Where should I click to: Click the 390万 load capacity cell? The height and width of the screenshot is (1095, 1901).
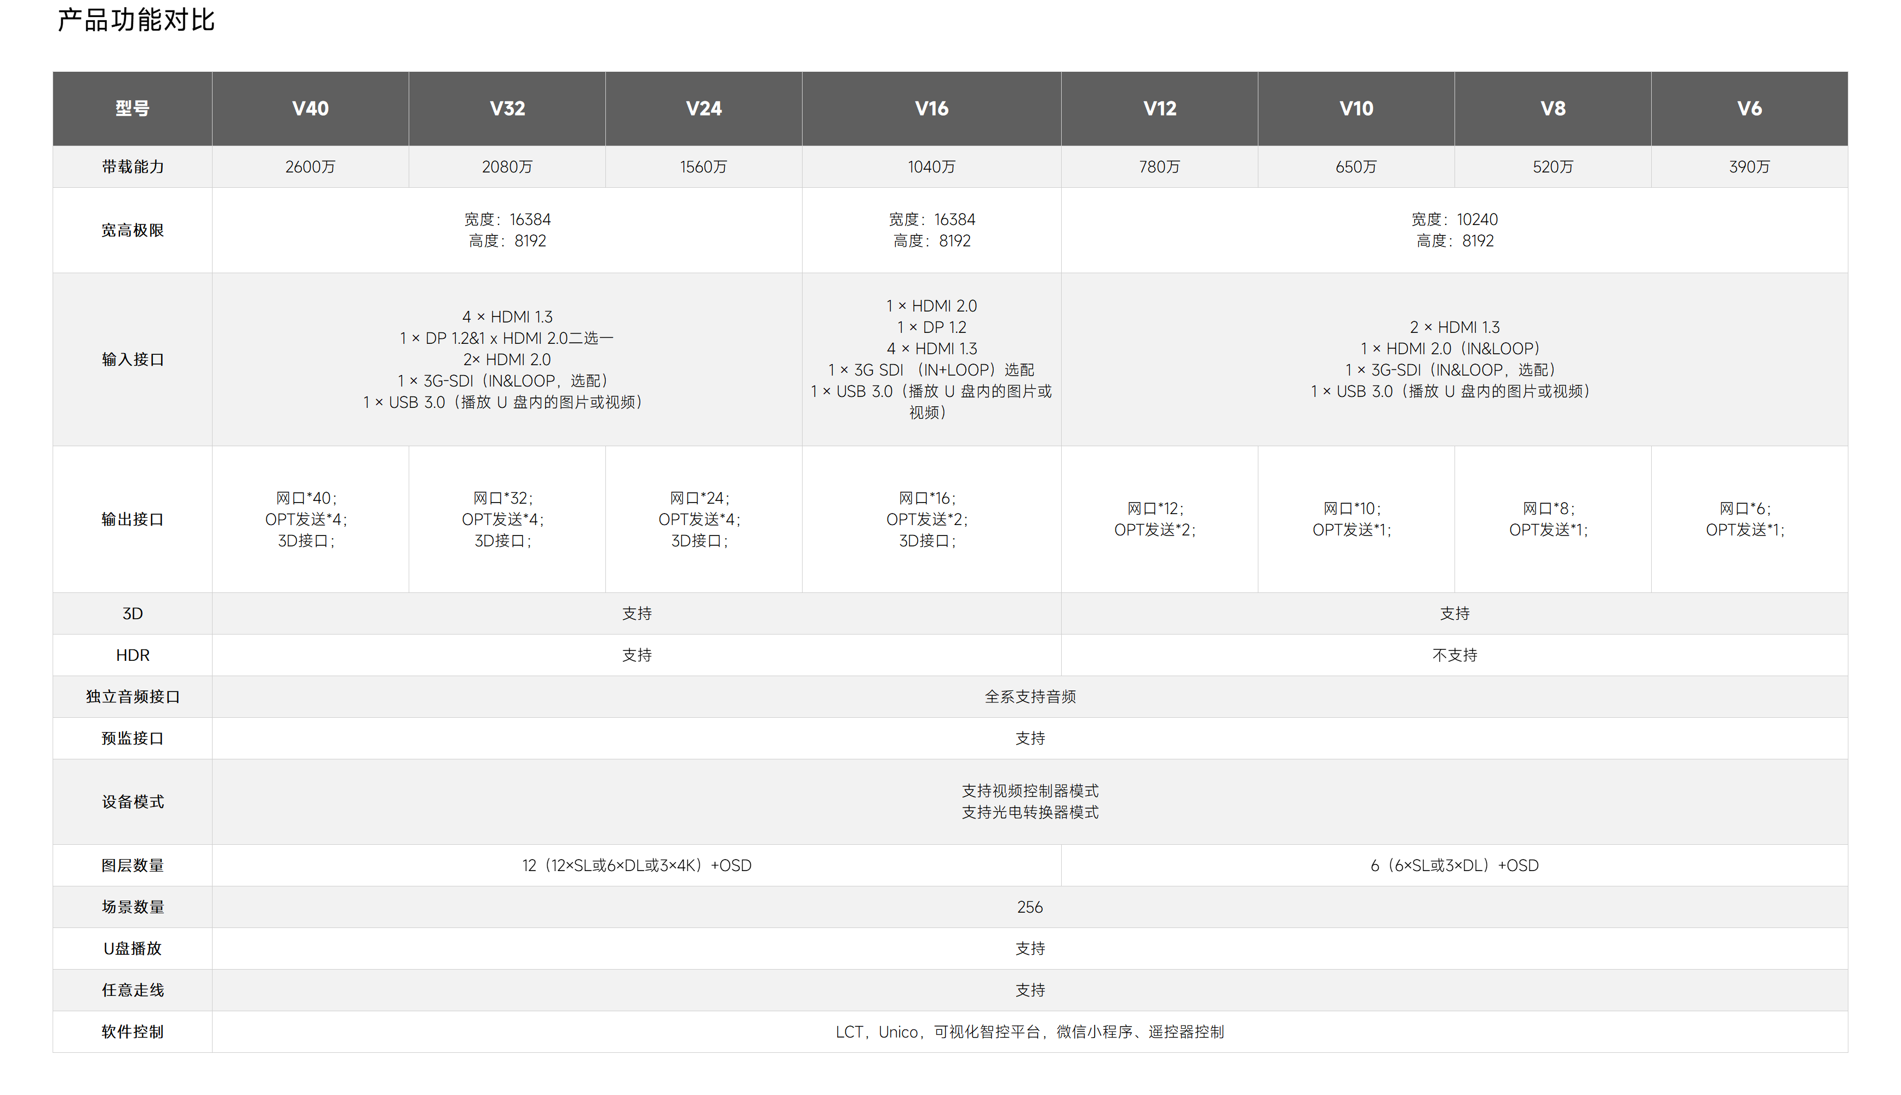[x=1749, y=167]
